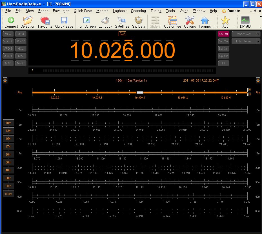This screenshot has width=262, height=234.
Task: Select the VFO A button
Action: click(8, 41)
